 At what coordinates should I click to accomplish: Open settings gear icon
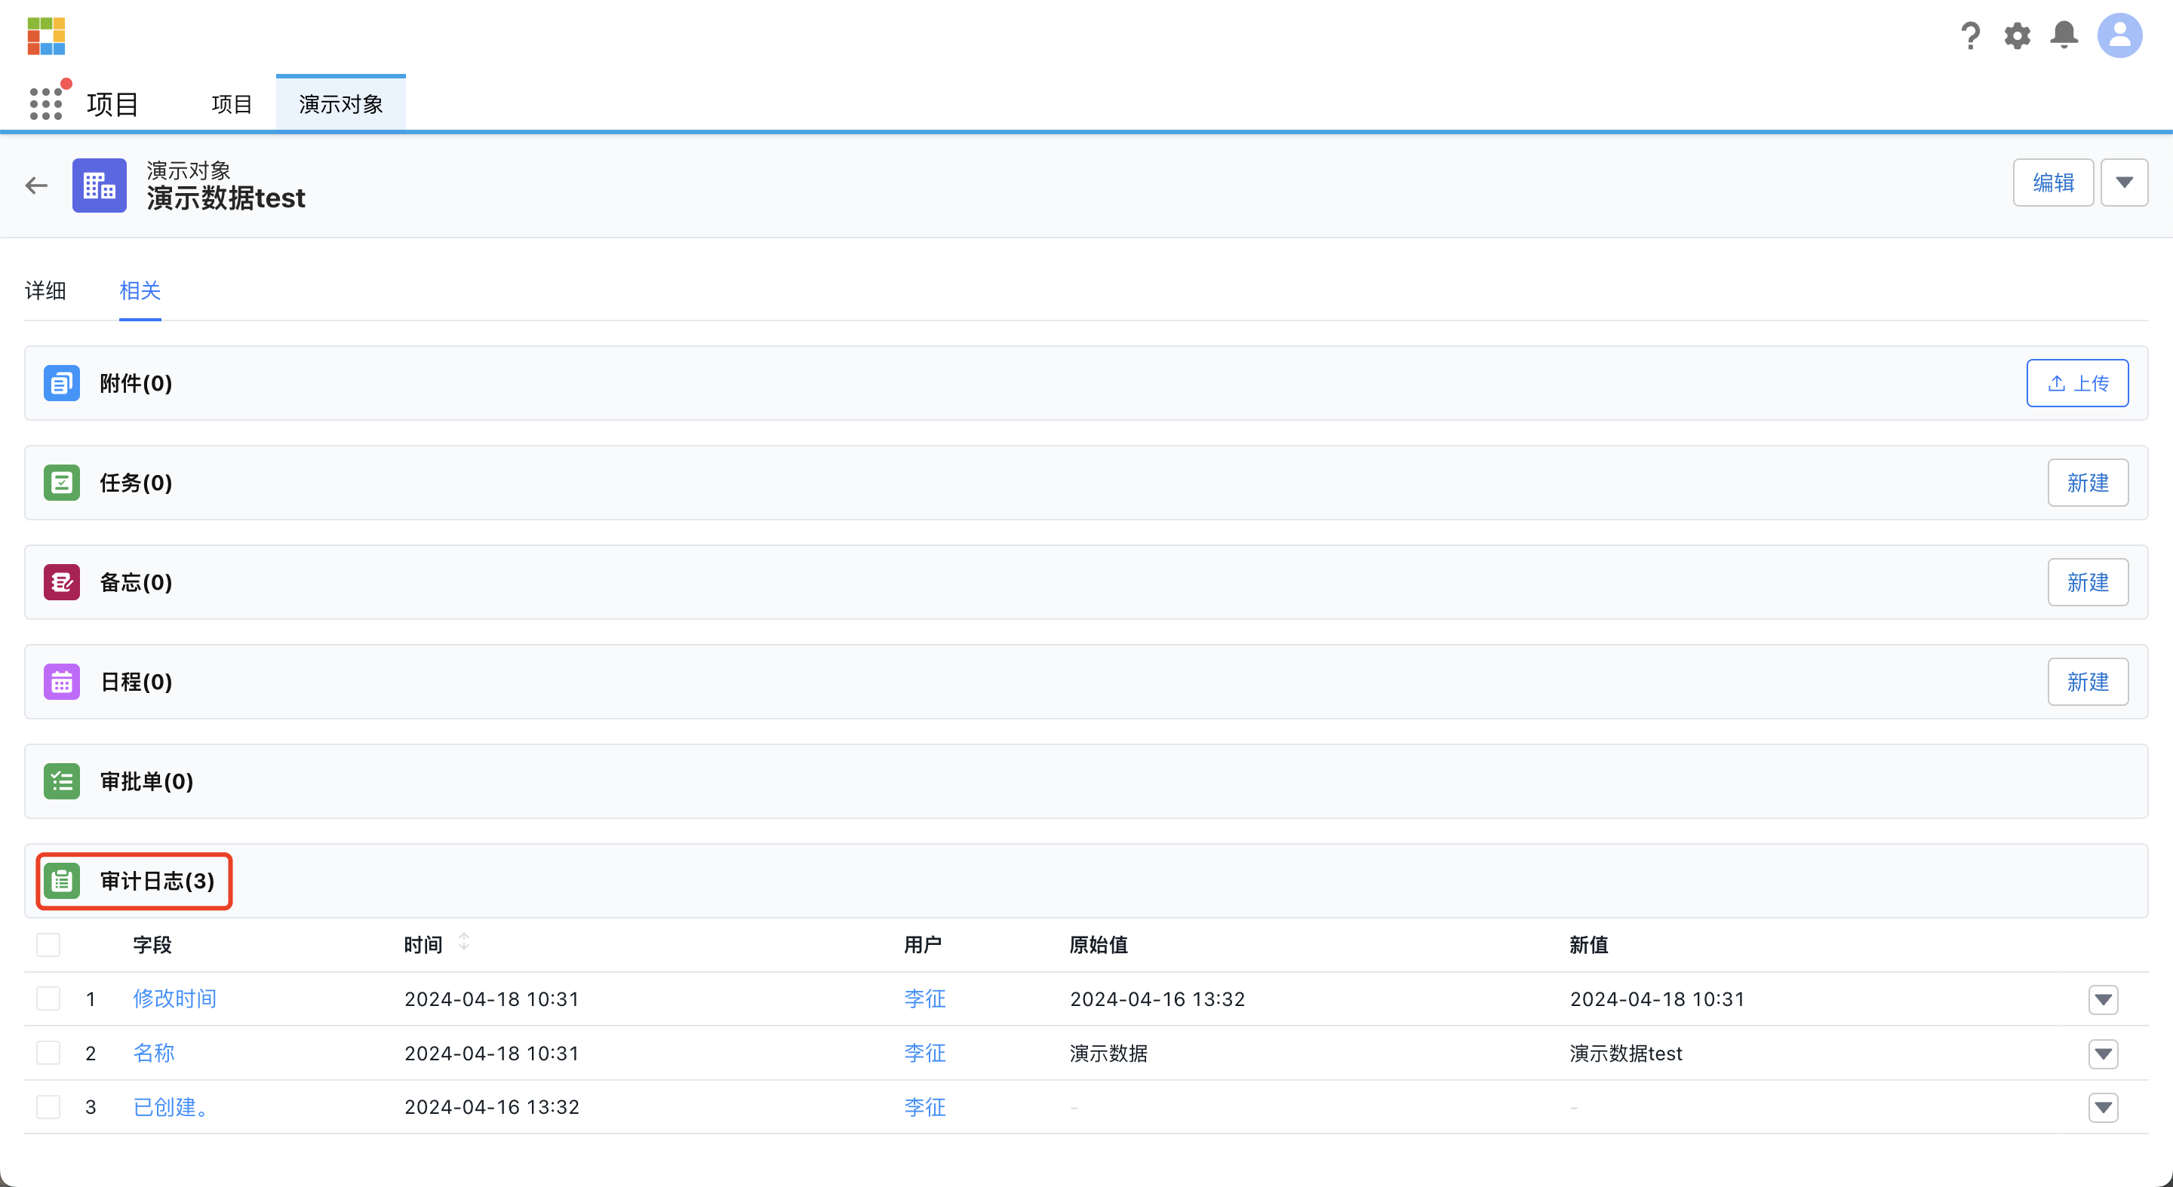coord(2017,35)
